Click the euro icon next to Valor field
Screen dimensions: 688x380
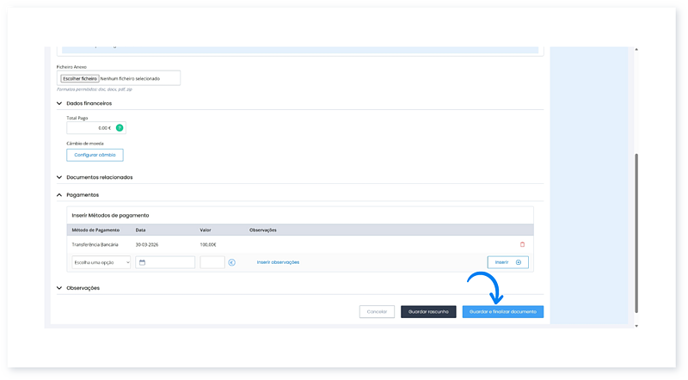(x=232, y=262)
